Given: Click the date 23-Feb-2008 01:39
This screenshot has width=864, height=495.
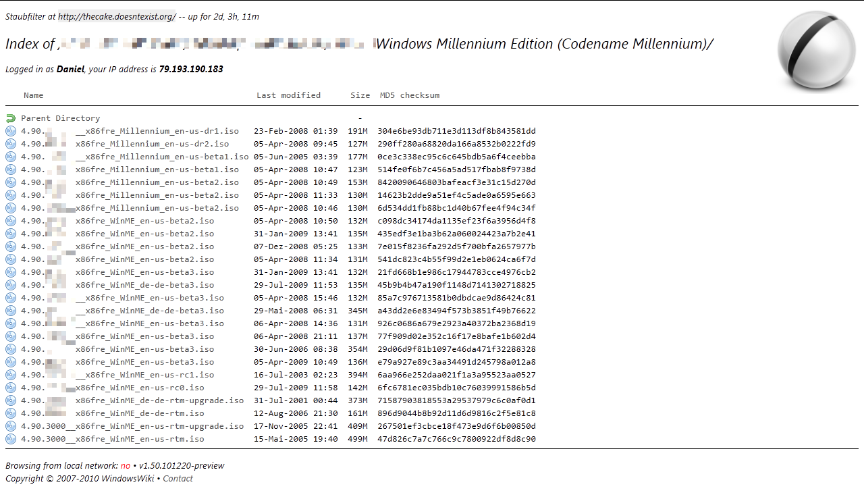Looking at the screenshot, I should [296, 131].
